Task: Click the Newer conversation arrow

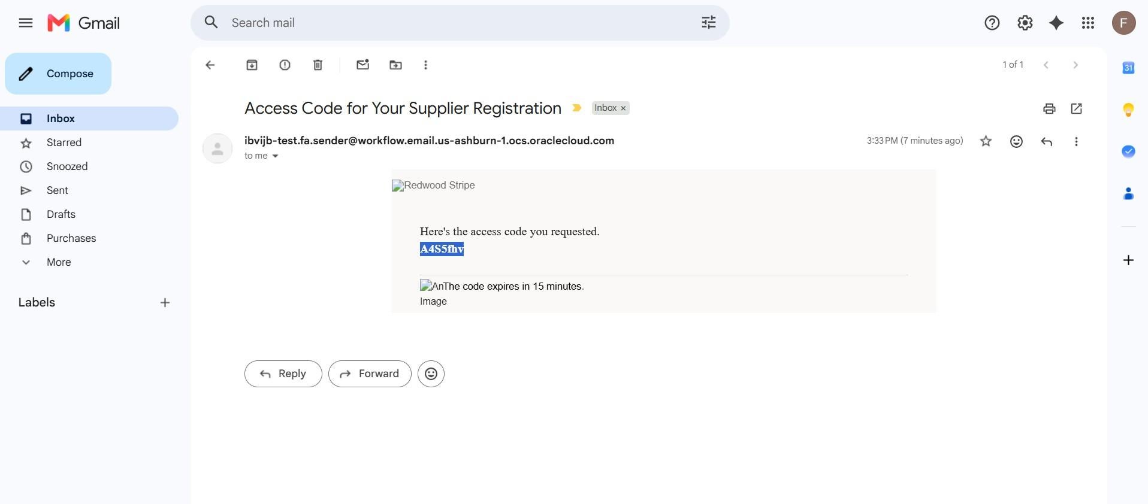Action: pos(1046,65)
